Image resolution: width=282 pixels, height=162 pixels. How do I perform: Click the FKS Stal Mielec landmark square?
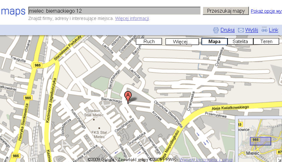point(99,128)
